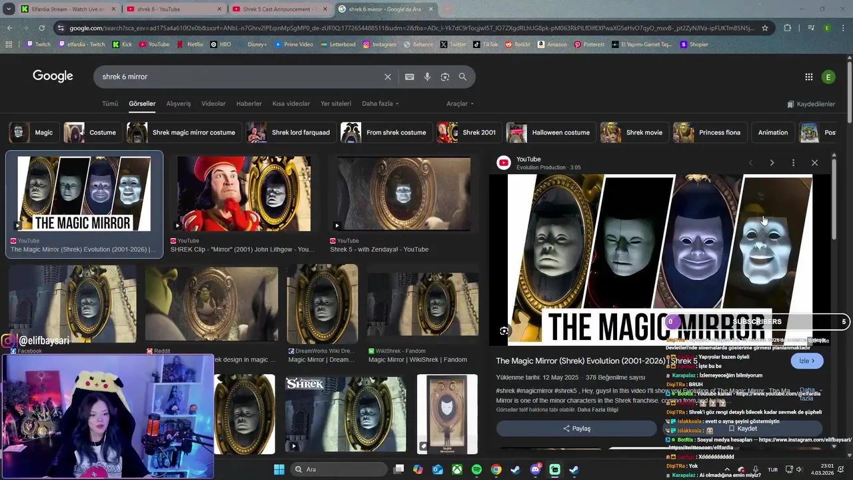This screenshot has height=480, width=853.
Task: Click the İzle watch button
Action: pos(806,361)
